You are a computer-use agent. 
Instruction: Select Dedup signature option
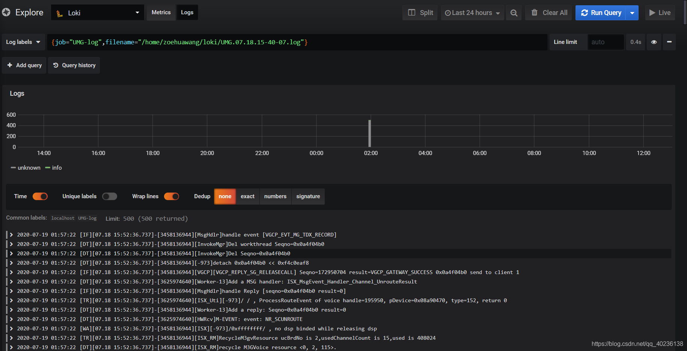pos(308,196)
